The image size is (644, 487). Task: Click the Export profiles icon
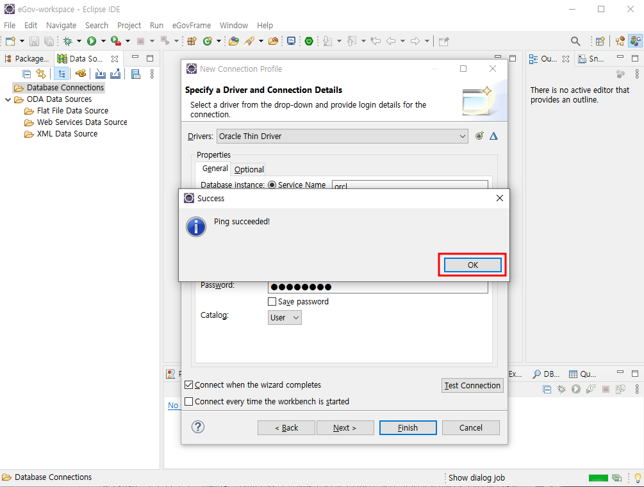(x=115, y=74)
